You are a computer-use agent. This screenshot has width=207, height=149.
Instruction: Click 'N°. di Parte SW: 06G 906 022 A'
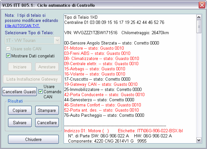[x=98, y=136]
